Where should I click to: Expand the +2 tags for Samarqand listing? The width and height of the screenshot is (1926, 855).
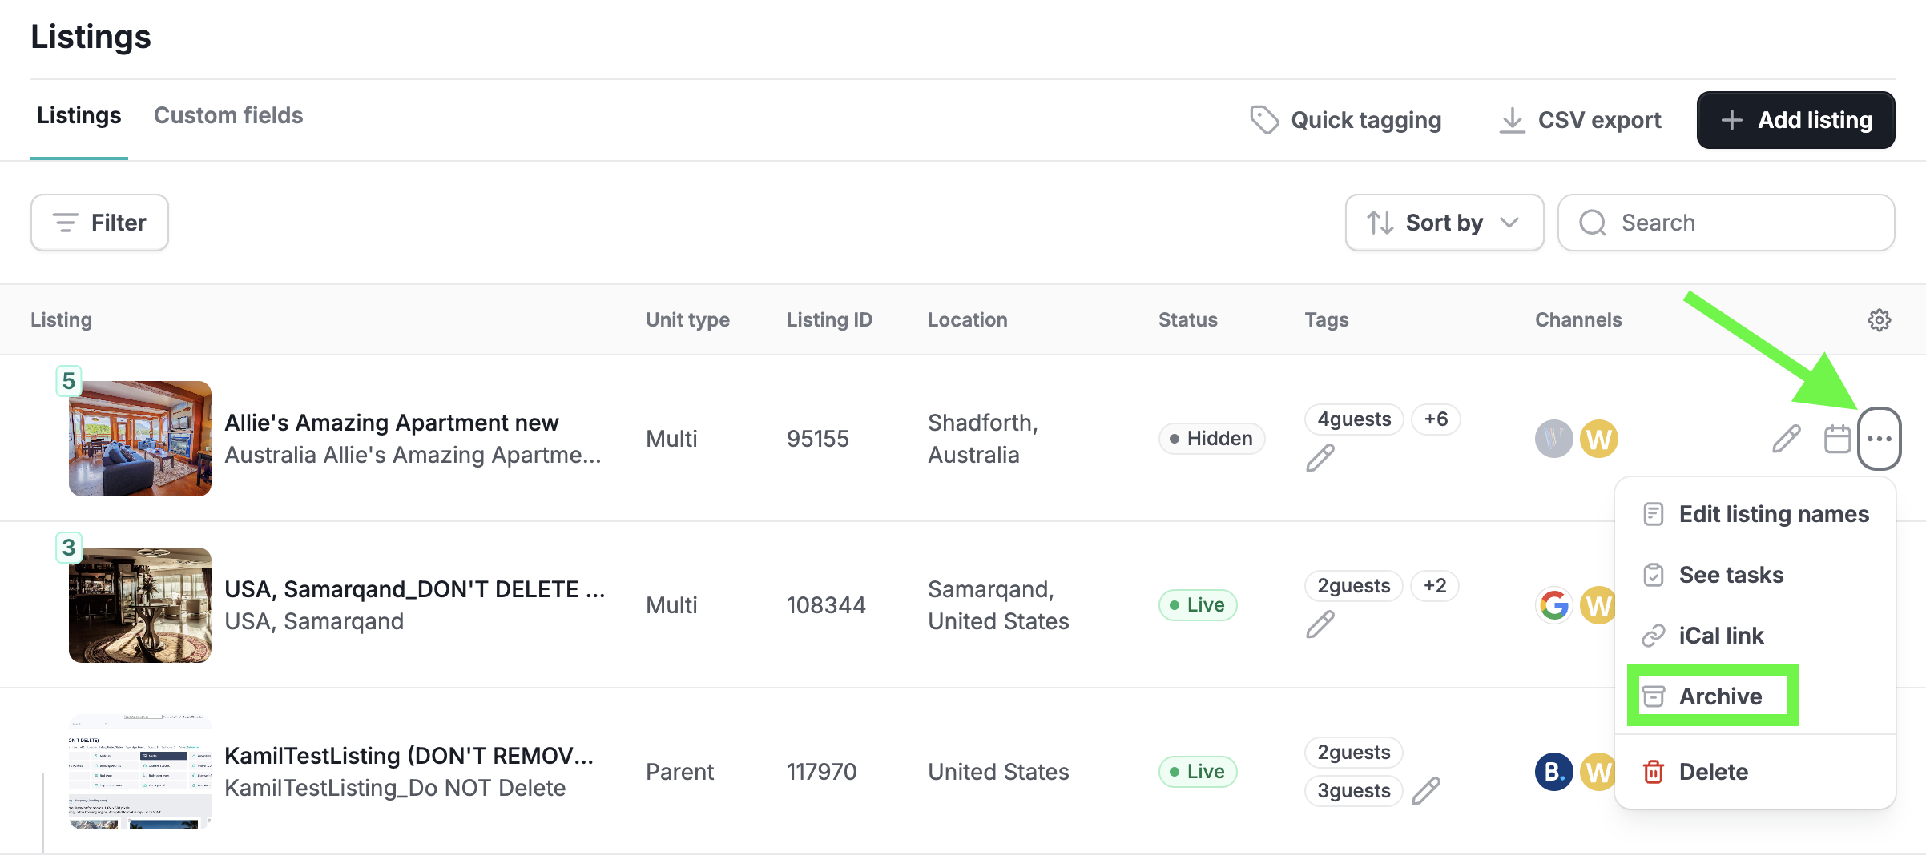[x=1435, y=586]
